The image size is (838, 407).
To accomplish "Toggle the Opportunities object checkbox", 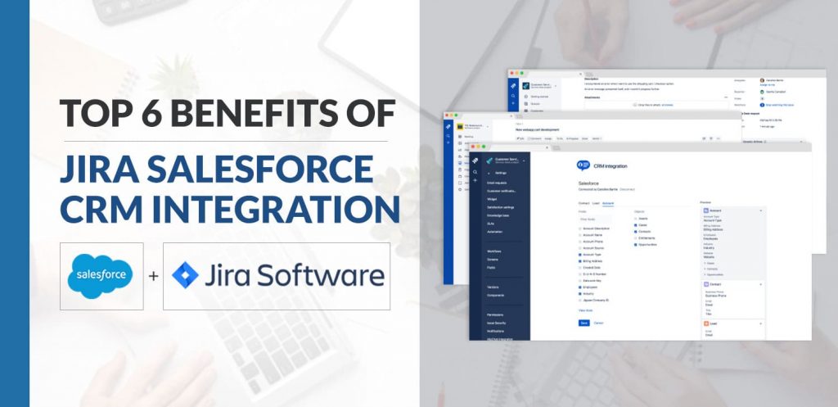I will (634, 245).
